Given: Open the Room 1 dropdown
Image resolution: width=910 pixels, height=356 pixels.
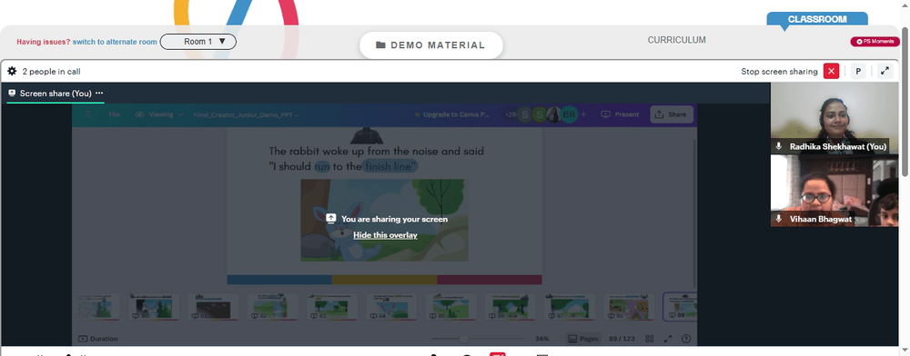Looking at the screenshot, I should (197, 42).
